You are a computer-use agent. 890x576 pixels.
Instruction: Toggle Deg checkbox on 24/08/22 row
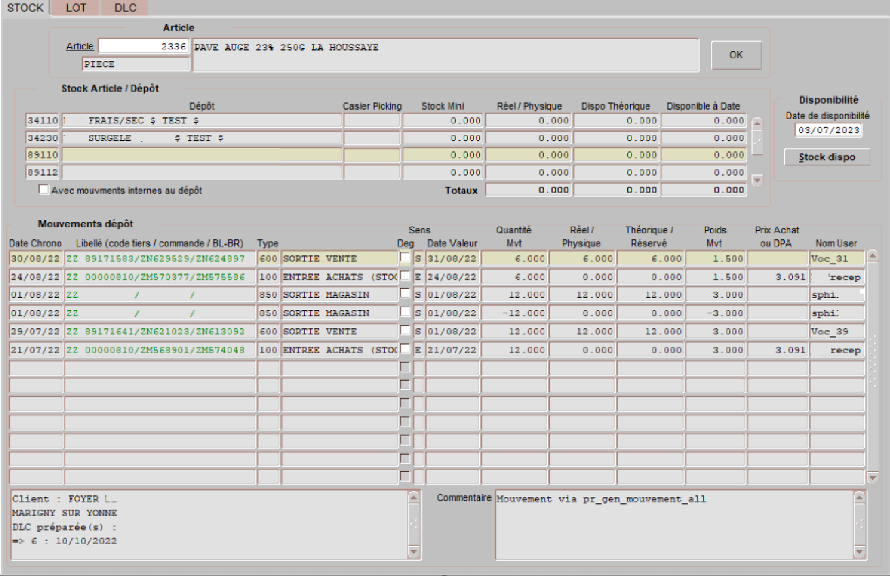click(x=405, y=275)
